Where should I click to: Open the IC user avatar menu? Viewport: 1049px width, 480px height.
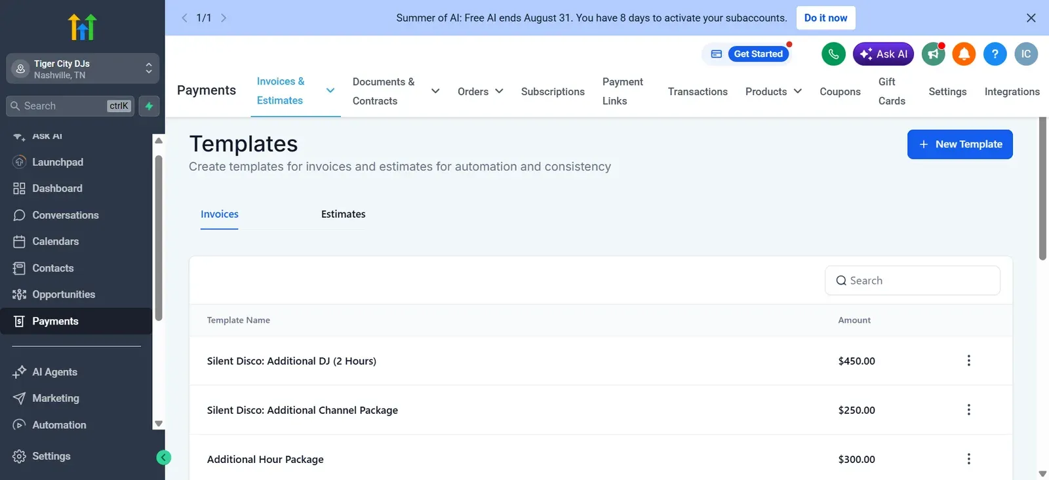pyautogui.click(x=1026, y=54)
